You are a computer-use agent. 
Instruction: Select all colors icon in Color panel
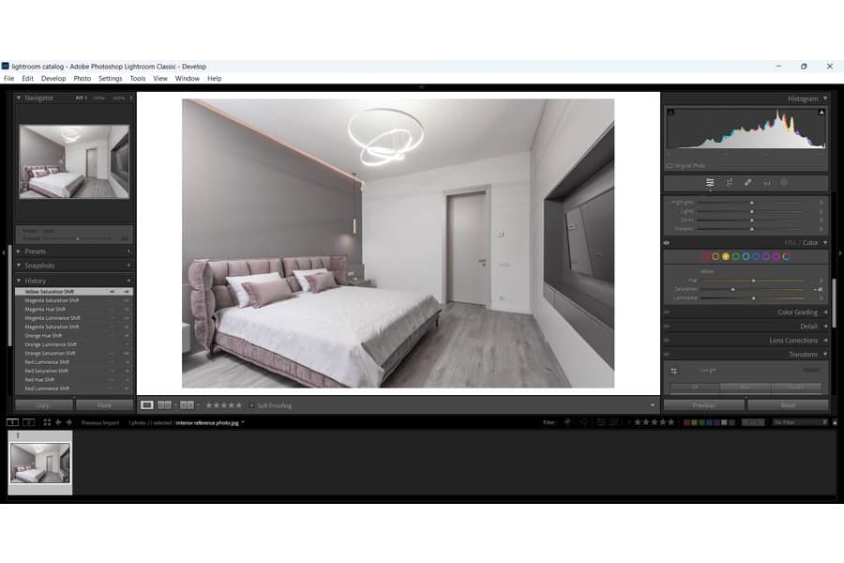pos(787,256)
